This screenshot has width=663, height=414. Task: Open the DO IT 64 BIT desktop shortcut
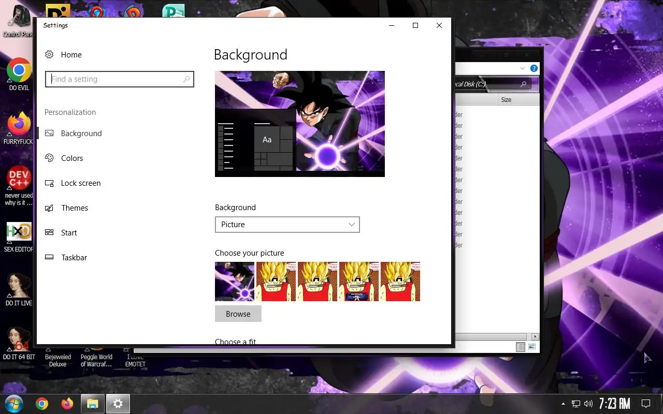click(x=19, y=343)
